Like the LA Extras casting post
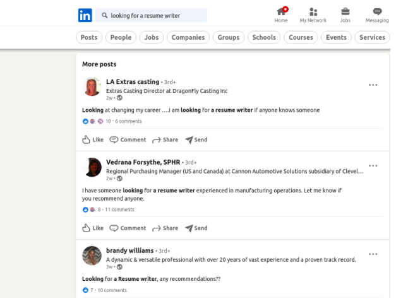 (93, 139)
